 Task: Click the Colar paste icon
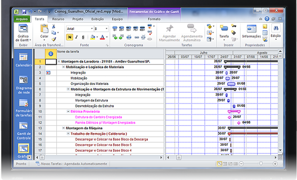click(44, 29)
